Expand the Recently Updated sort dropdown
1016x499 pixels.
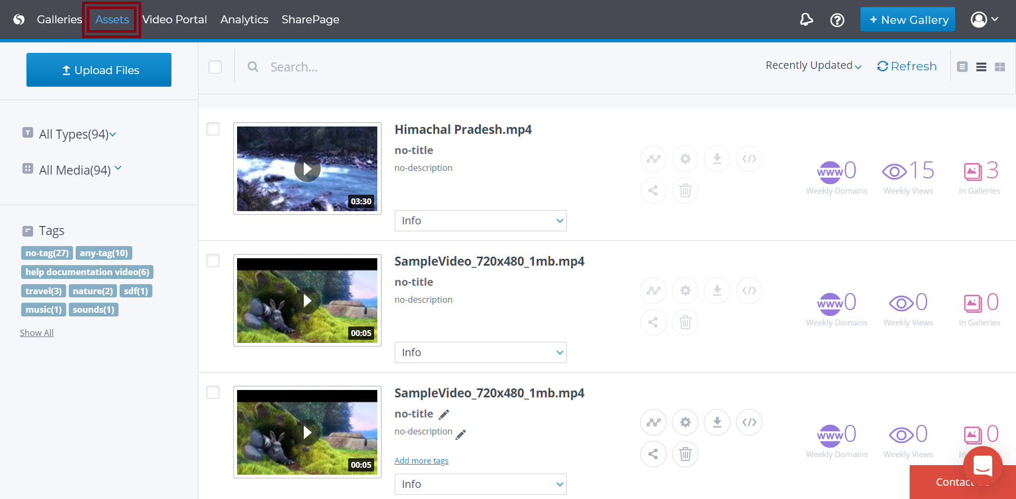coord(813,66)
